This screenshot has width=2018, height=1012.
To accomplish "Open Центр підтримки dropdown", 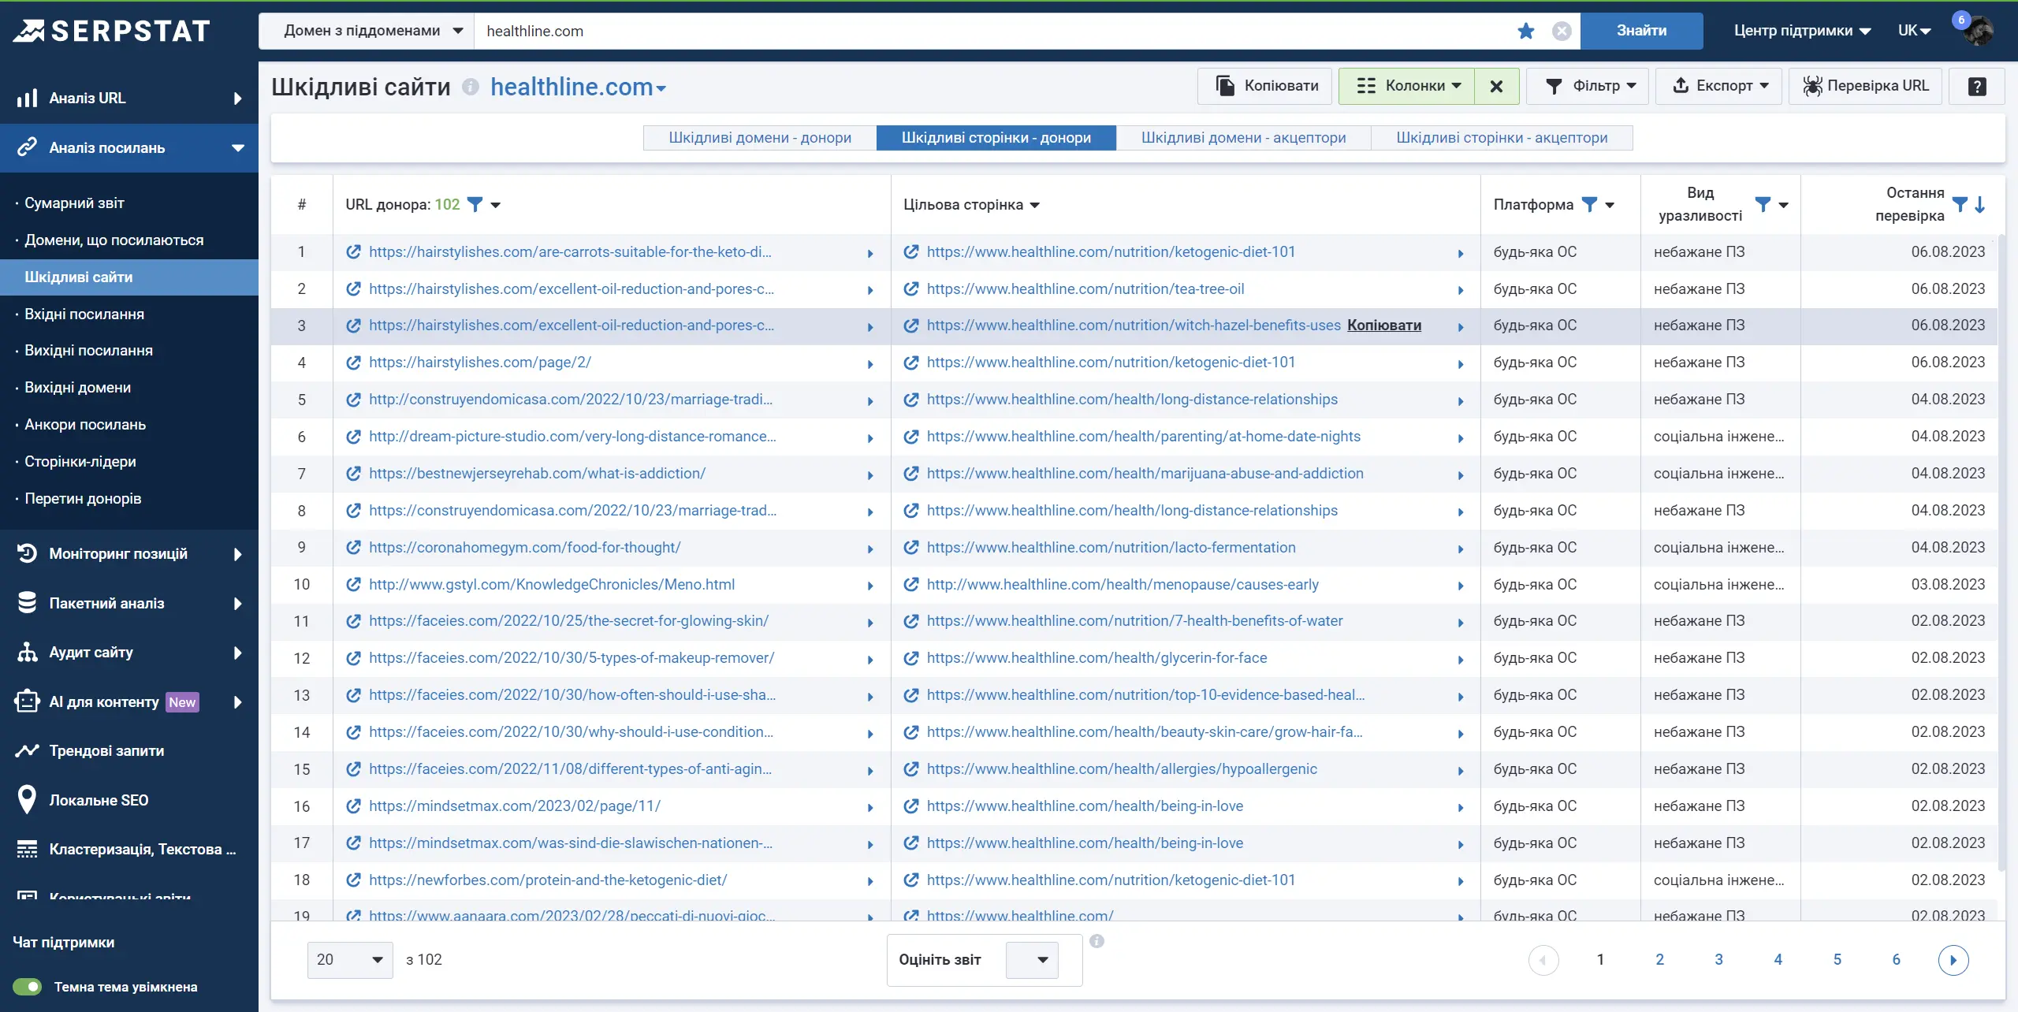I will tap(1802, 31).
